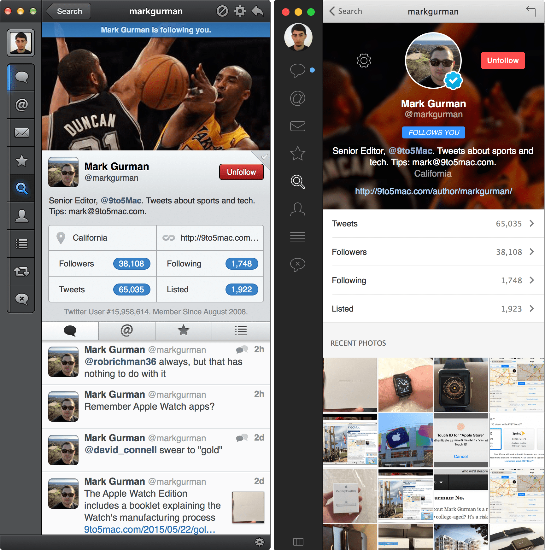Open the Mentions @ icon in left sidebar
The image size is (545, 550).
pyautogui.click(x=21, y=104)
